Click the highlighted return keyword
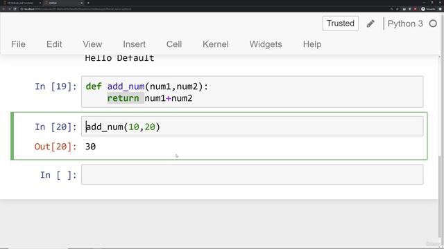Viewport: 444px width, 249px height. coord(123,98)
